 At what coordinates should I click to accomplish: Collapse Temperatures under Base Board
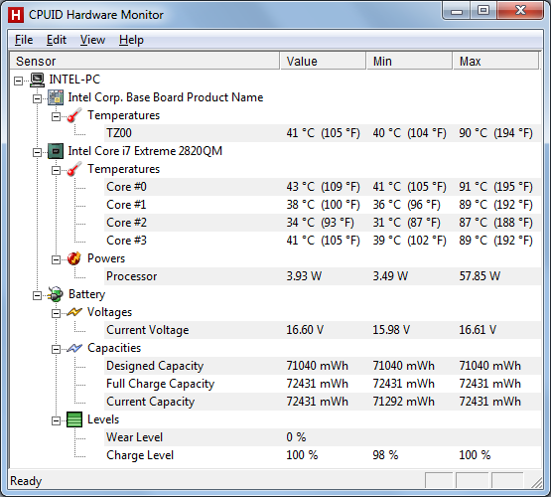56,116
